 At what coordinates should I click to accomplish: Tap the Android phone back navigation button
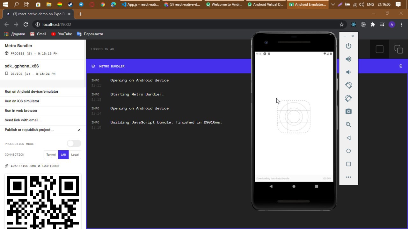(x=271, y=186)
